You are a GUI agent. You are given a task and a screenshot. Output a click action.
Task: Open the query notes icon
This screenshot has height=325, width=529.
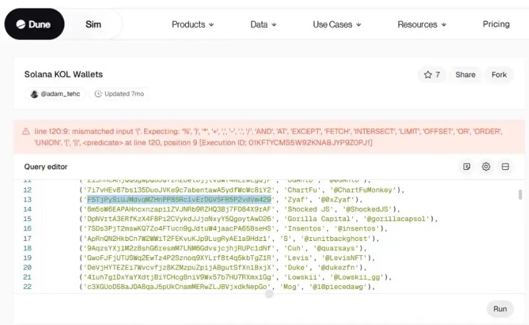point(467,166)
